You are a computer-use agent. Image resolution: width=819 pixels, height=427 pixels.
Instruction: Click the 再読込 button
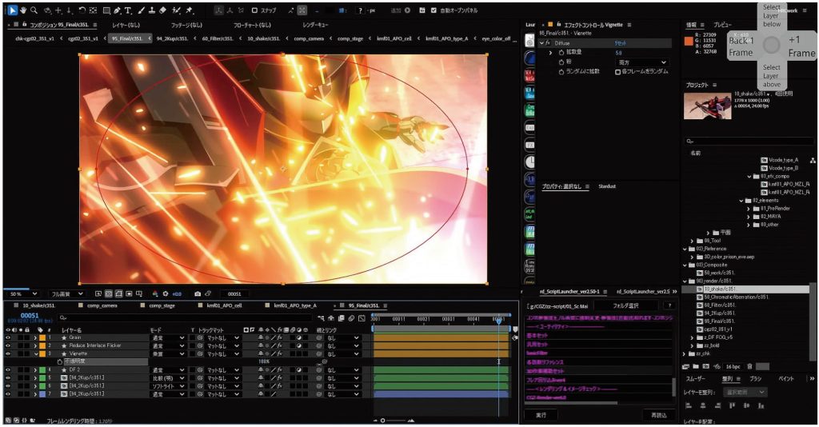coord(659,415)
